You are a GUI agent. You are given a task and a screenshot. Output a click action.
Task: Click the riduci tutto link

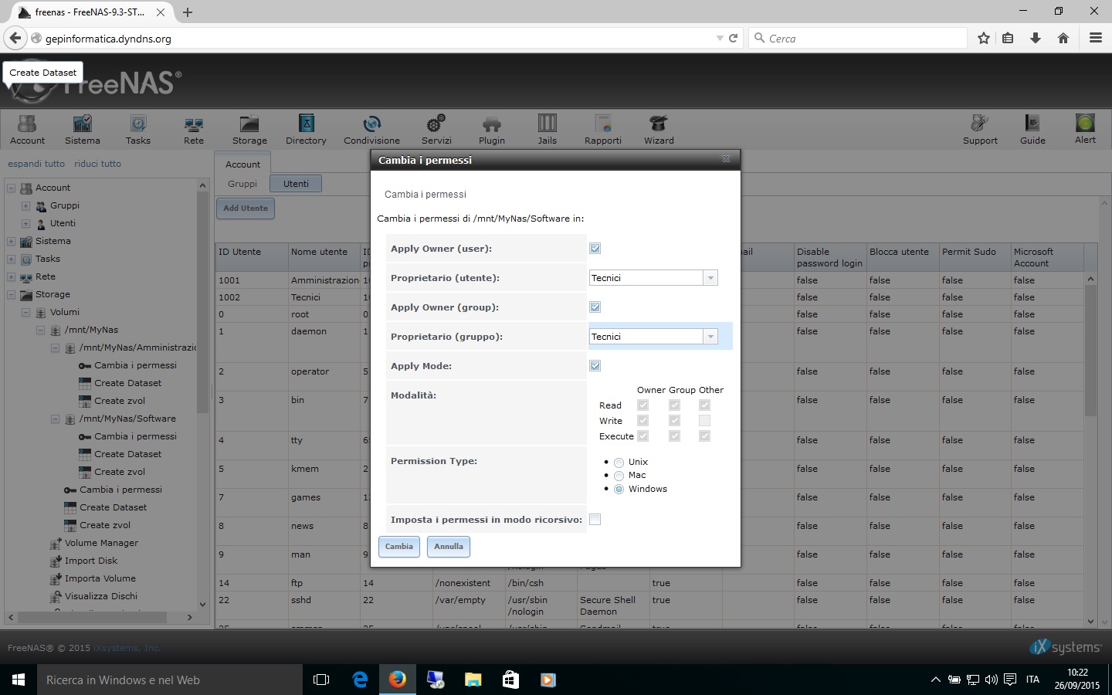pos(97,164)
